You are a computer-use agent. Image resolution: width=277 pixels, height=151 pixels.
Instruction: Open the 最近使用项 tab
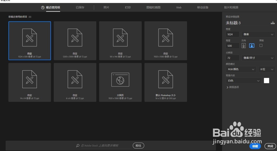(x=53, y=7)
